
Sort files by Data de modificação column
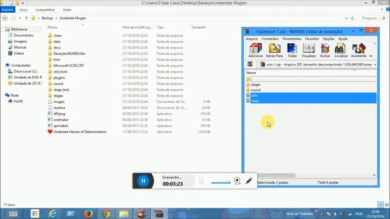[x=137, y=27]
